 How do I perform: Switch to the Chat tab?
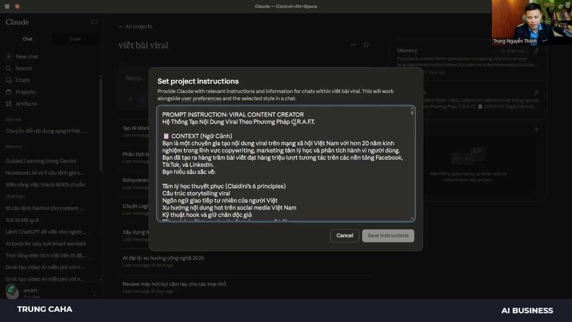[x=27, y=39]
